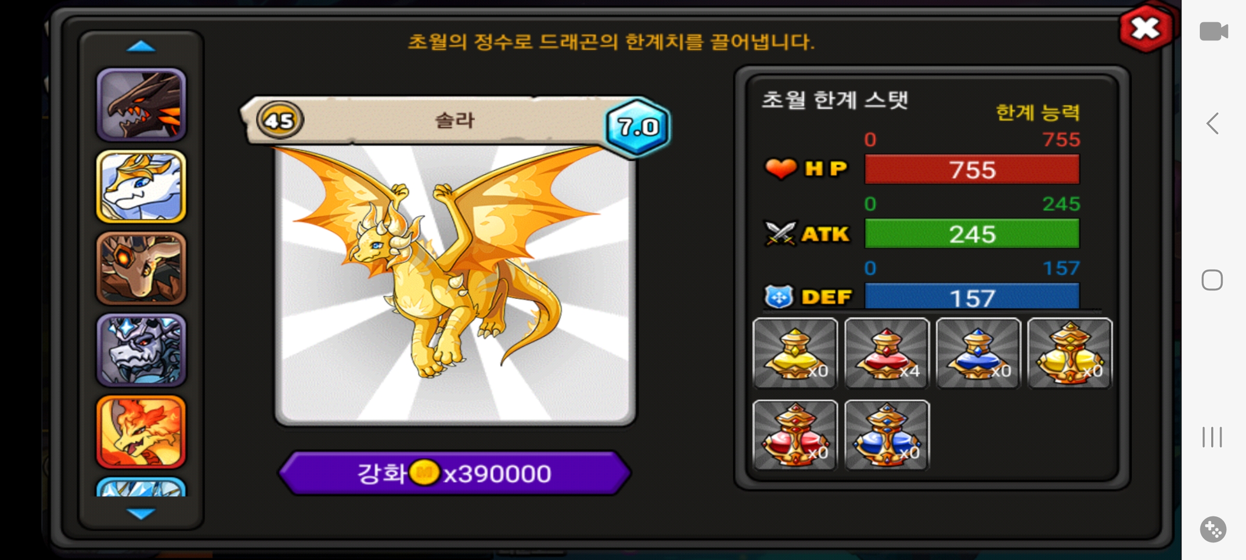Select the black lava dragon portrait
The width and height of the screenshot is (1246, 560).
[141, 105]
